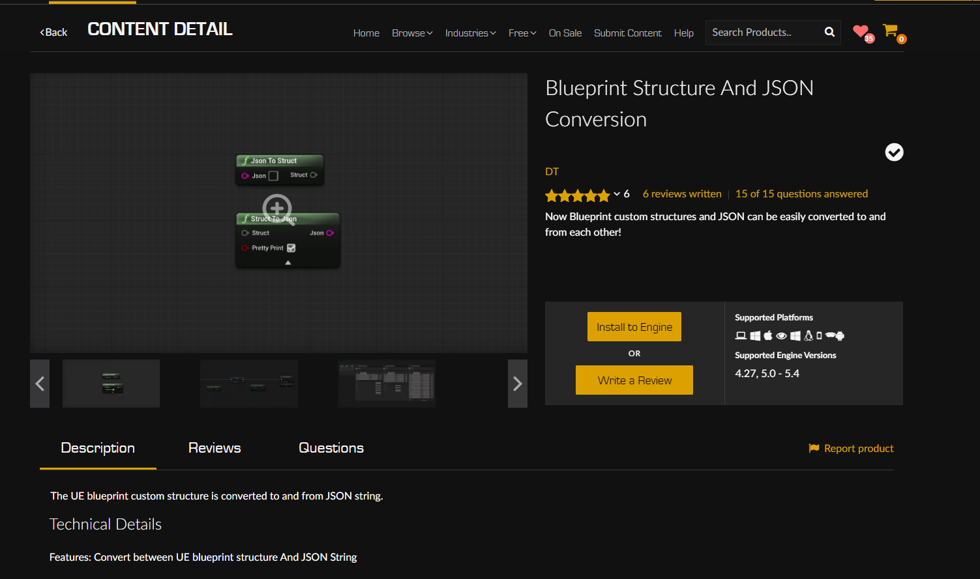Click the zoom-in plus icon on preview
Viewport: 980px width, 579px height.
[277, 208]
